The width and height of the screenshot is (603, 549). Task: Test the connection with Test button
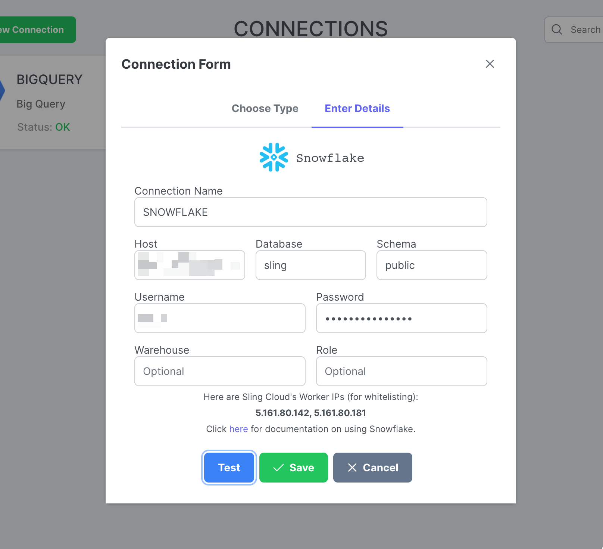[x=229, y=468]
